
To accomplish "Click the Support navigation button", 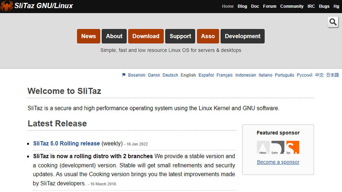I will coord(180,36).
